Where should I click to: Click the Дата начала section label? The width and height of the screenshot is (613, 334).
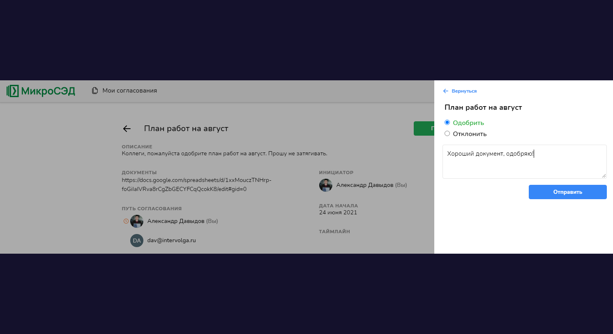(x=339, y=206)
